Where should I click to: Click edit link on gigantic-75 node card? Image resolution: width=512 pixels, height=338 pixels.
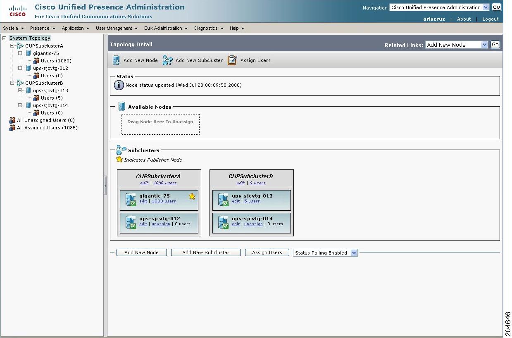[x=143, y=201]
